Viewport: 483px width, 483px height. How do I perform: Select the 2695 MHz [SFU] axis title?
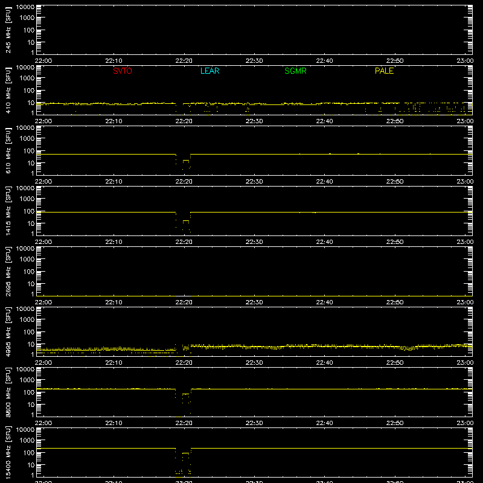click(8, 271)
